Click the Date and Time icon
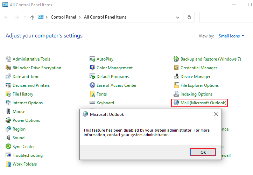 pyautogui.click(x=8, y=76)
